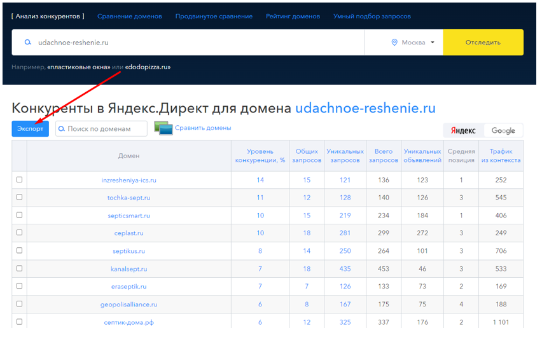Switch to Сравнение доменов tab
This screenshot has height=349, width=542.
pyautogui.click(x=130, y=17)
